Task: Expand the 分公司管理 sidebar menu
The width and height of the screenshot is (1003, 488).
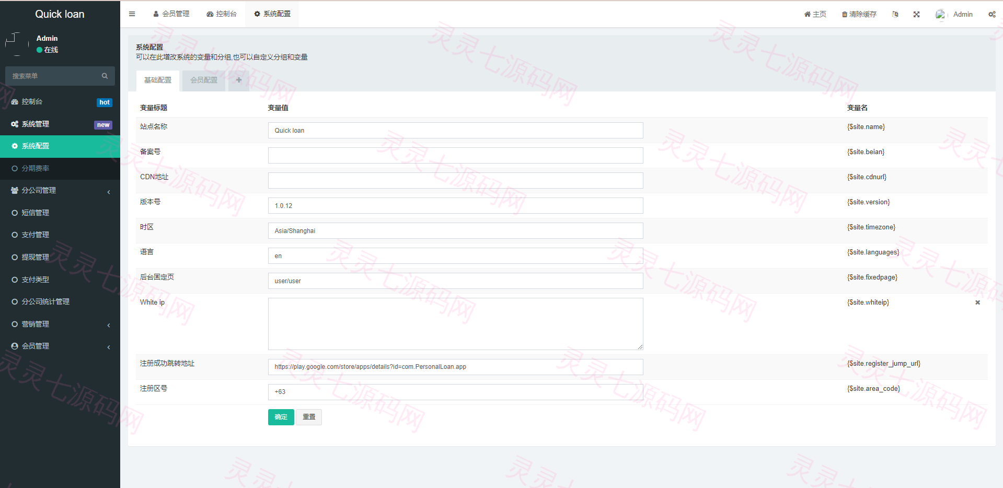Action: 60,191
